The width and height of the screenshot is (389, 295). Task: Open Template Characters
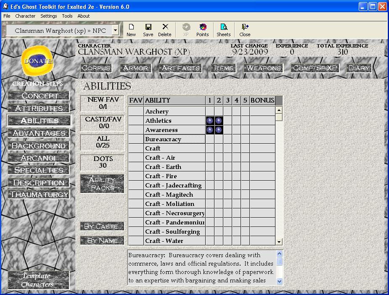(x=38, y=280)
